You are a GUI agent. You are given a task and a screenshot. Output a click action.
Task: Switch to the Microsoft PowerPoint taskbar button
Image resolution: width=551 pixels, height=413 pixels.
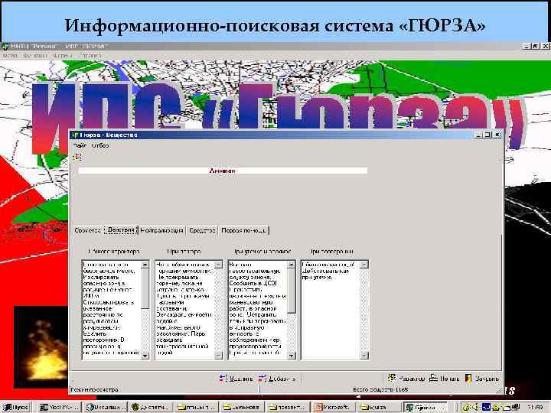pos(333,407)
